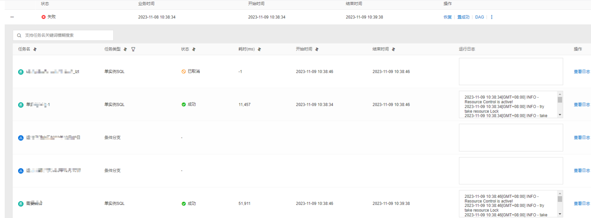591x218 pixels.
Task: View logs for the 已取消 task
Action: click(x=582, y=72)
